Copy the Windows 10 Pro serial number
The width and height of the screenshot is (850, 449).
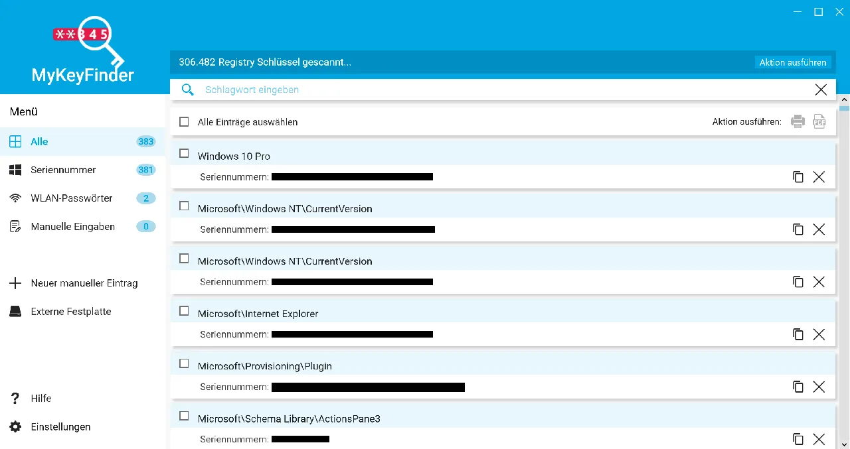798,176
